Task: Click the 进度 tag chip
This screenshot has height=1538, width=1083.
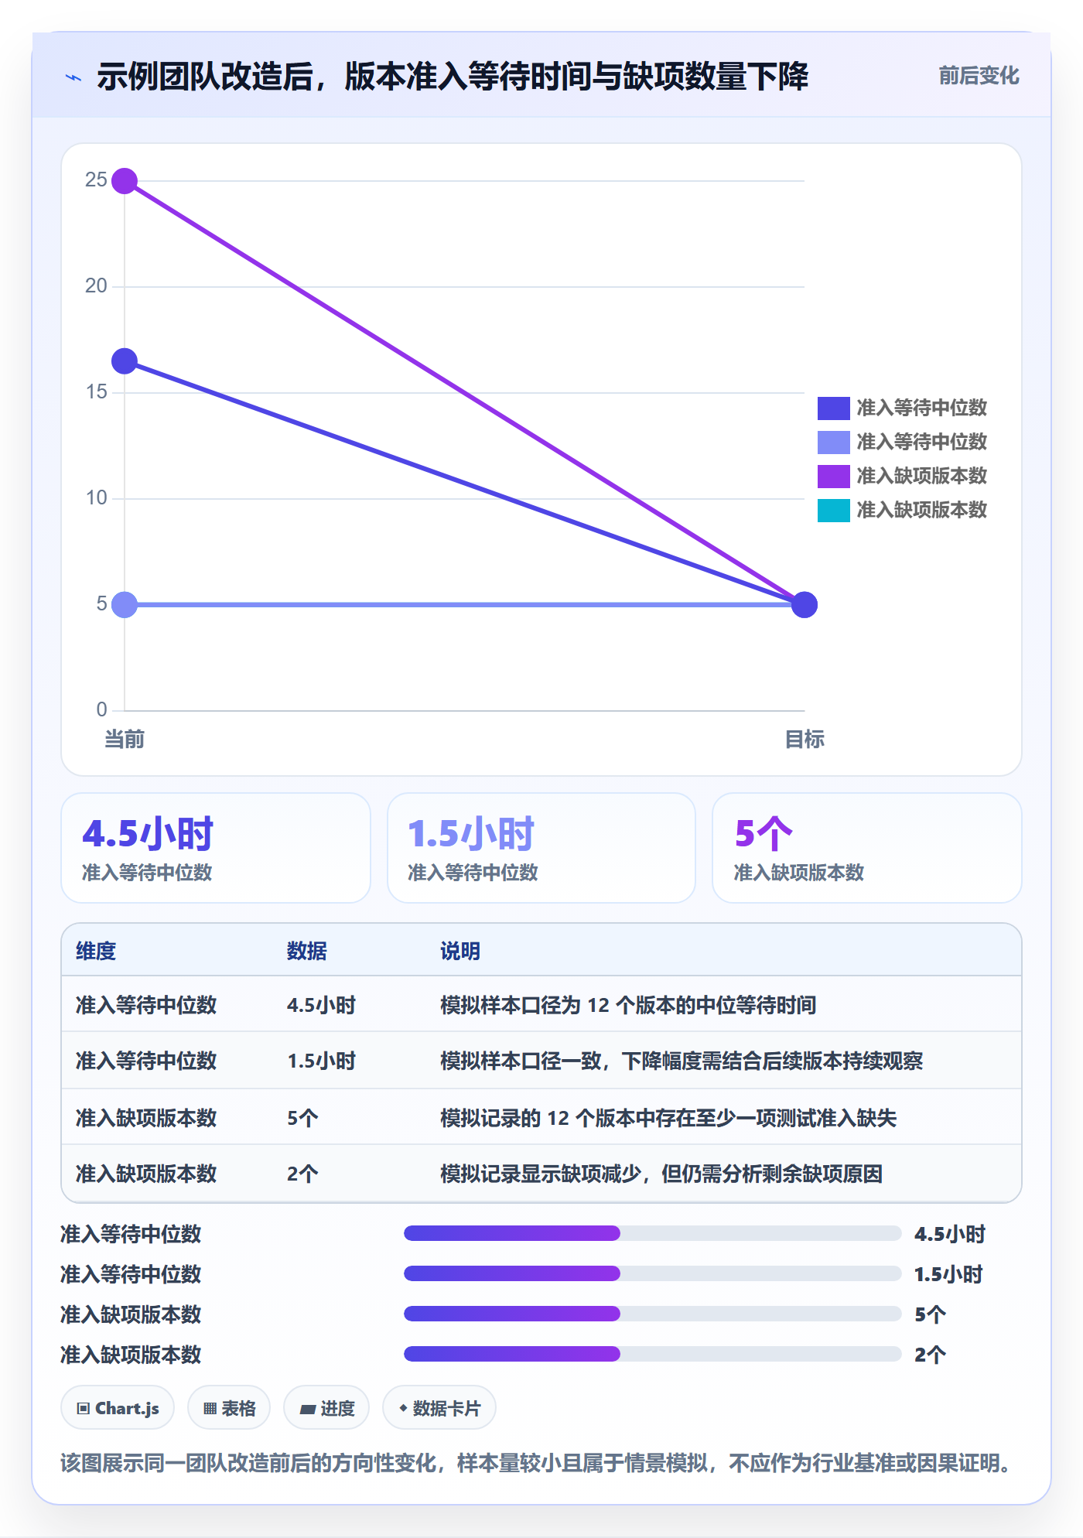Action: point(326,1408)
